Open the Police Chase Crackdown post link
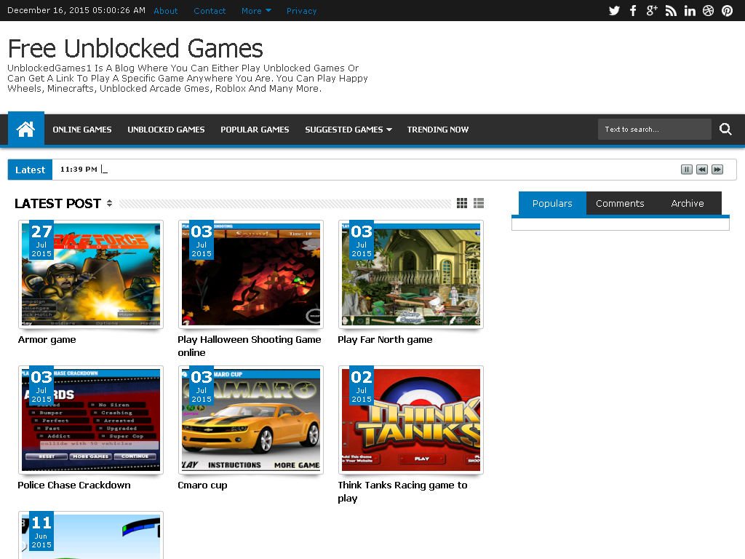This screenshot has width=745, height=559. pos(74,485)
